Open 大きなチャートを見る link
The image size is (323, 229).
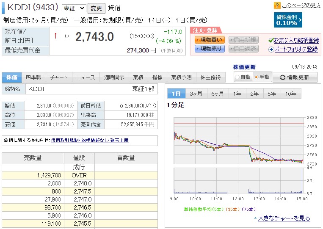click(284, 218)
